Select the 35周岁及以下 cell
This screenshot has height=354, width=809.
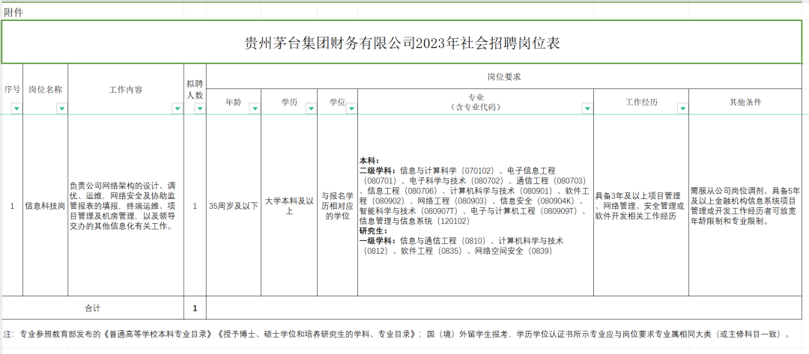tap(234, 206)
